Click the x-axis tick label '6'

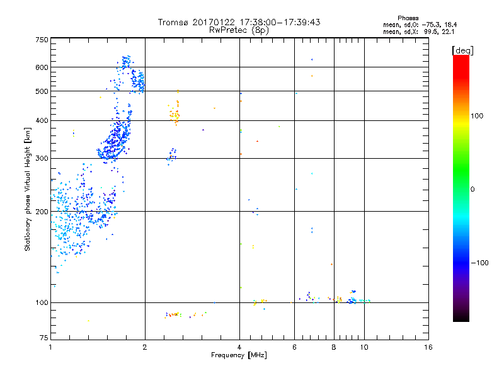[294, 347]
